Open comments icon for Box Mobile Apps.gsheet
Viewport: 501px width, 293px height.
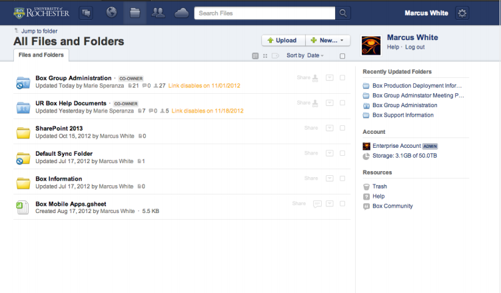317,204
